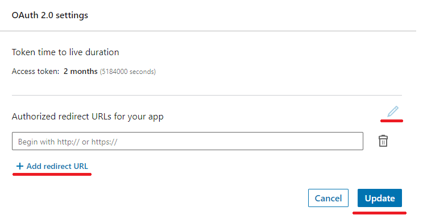
Task: Click the Add redirect URL link text
Action: point(57,166)
